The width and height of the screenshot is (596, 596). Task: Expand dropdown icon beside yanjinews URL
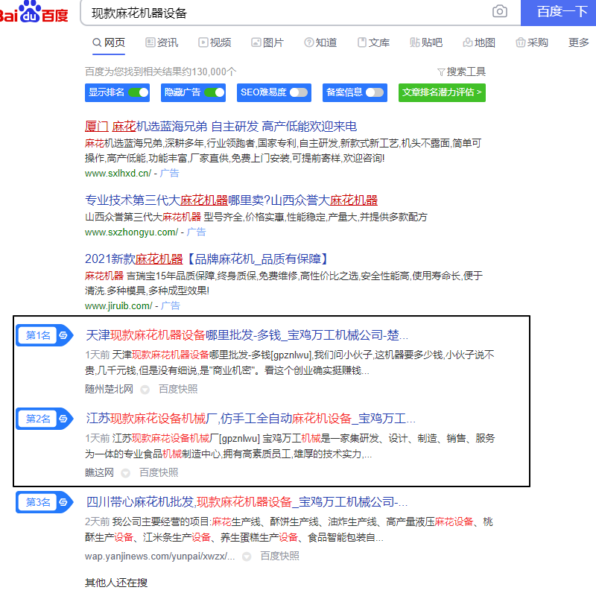pos(247,557)
